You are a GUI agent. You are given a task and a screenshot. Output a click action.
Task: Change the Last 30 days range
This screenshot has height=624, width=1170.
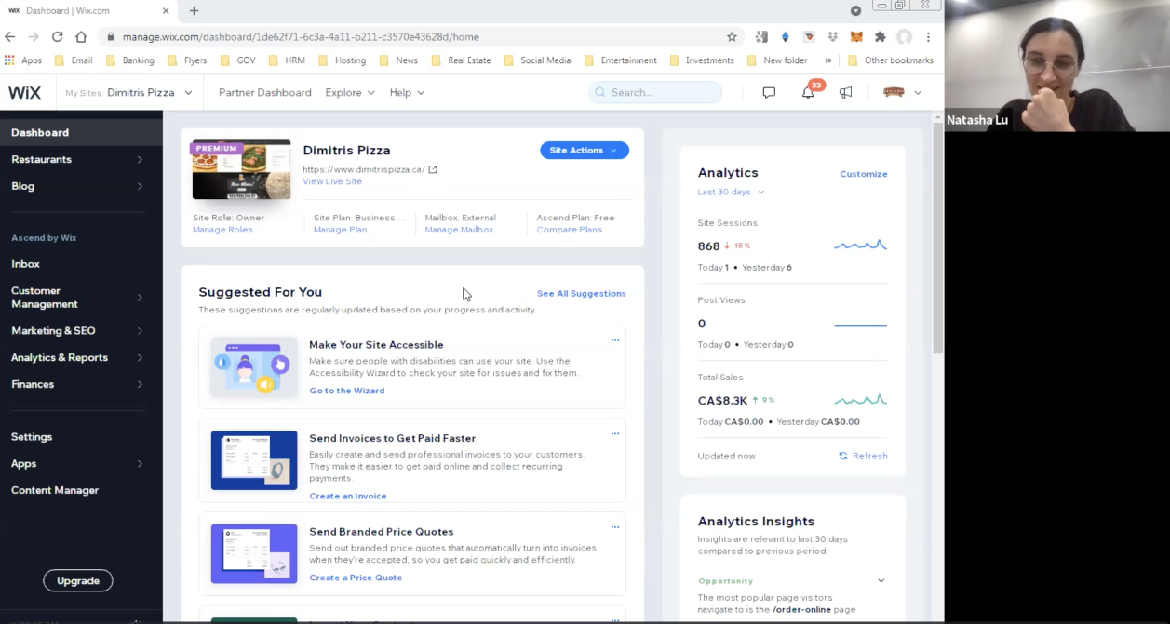(731, 192)
